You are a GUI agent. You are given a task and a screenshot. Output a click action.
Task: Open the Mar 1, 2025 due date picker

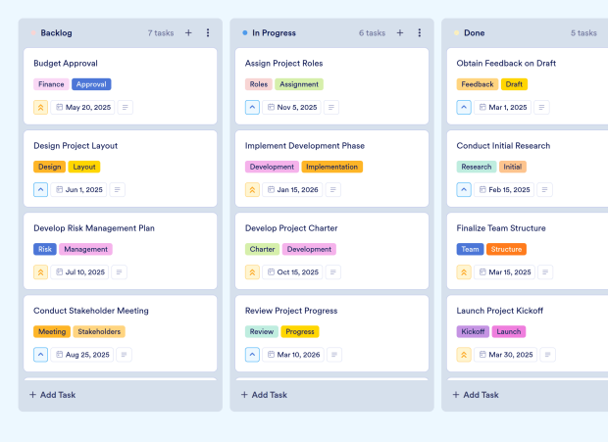point(502,107)
